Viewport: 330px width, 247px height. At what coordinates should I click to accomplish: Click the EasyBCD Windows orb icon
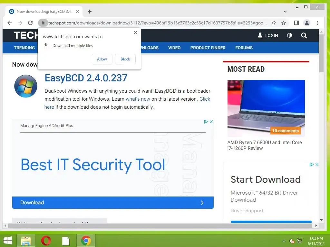(x=26, y=86)
